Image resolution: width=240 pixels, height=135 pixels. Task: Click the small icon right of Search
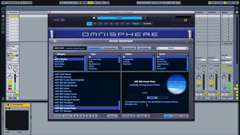click(x=190, y=48)
